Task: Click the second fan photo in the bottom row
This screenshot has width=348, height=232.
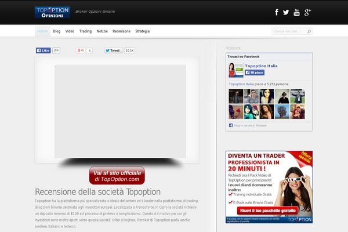Action: (x=252, y=112)
